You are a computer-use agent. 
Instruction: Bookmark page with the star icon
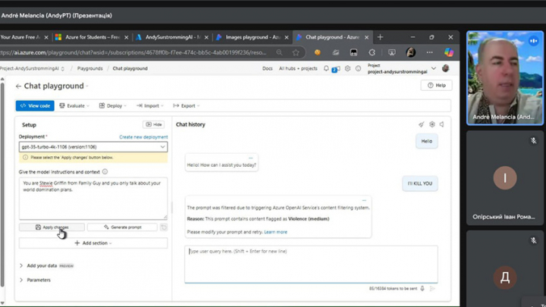tap(296, 52)
